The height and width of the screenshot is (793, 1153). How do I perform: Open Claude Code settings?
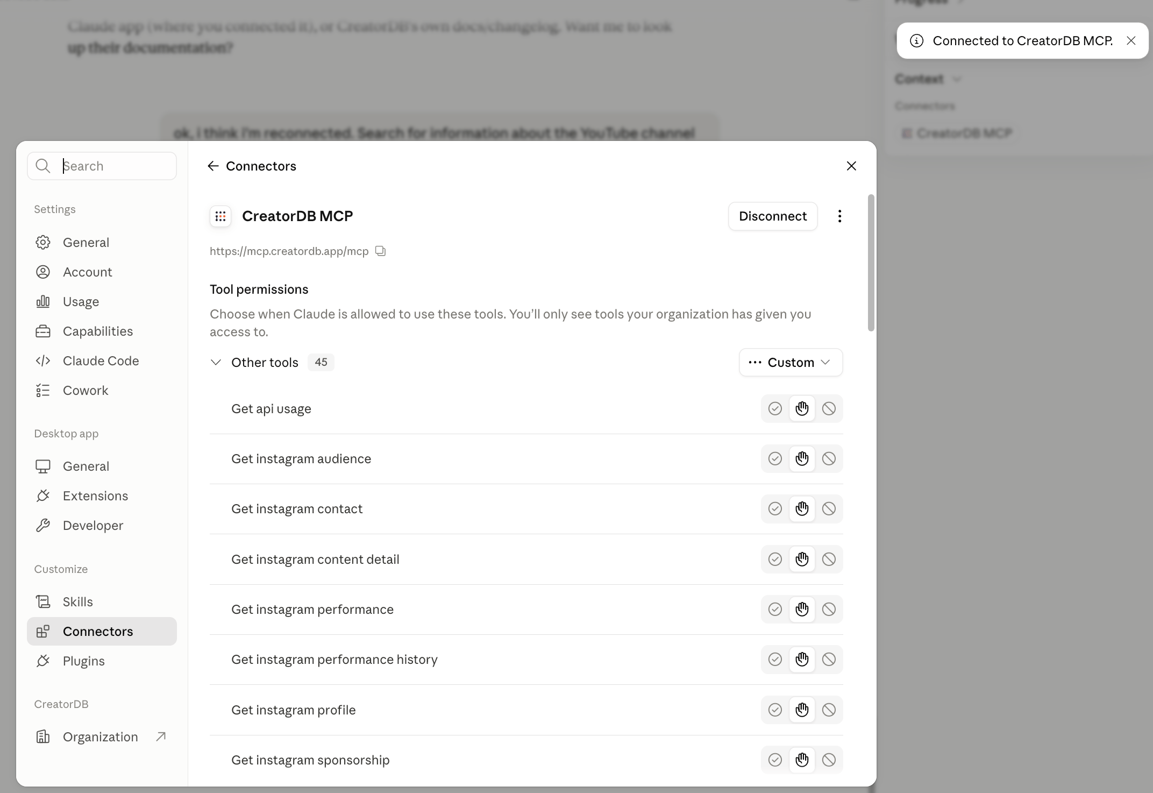(x=102, y=361)
